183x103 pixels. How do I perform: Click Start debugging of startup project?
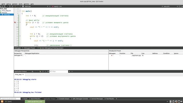coord(51,48)
